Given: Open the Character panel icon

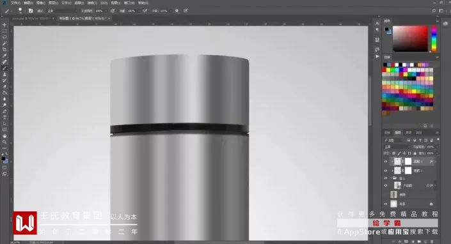Looking at the screenshot, I should tap(377, 23).
